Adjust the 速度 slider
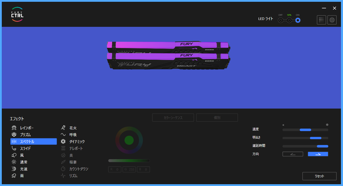The width and height of the screenshot is (343, 186). pyautogui.click(x=305, y=130)
